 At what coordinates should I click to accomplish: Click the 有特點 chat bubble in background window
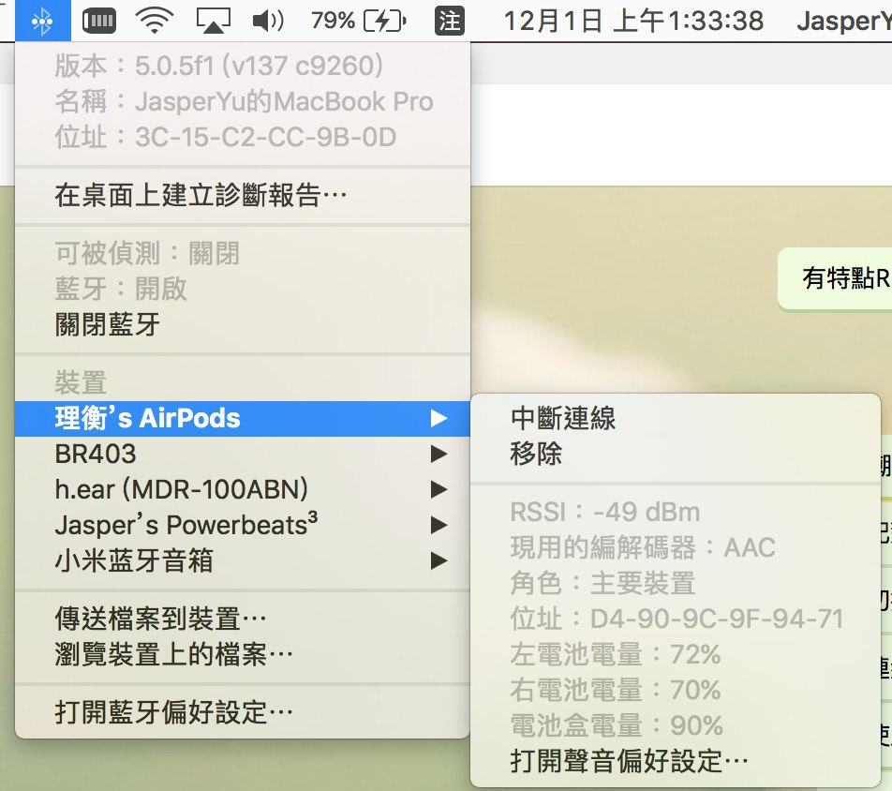(835, 279)
